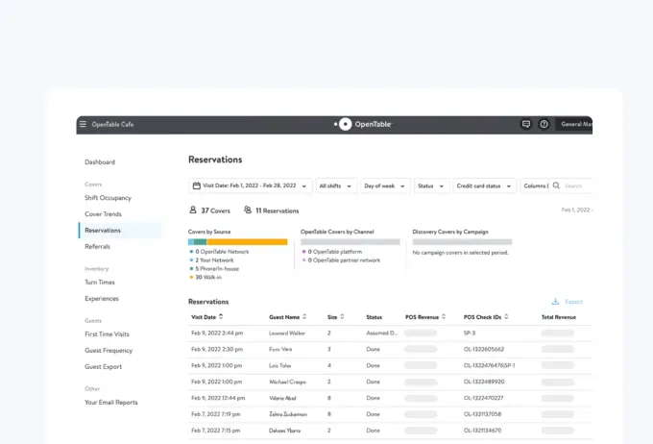Click Feb 7, 2022 7:19 pm visit date

(x=216, y=414)
